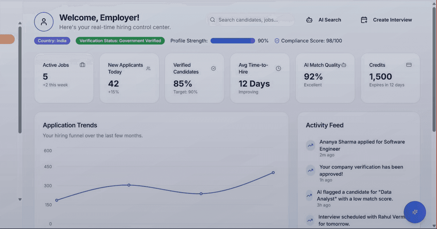The height and width of the screenshot is (229, 437).
Task: Click the robot icon beside AI Match Quality
Action: click(x=344, y=65)
